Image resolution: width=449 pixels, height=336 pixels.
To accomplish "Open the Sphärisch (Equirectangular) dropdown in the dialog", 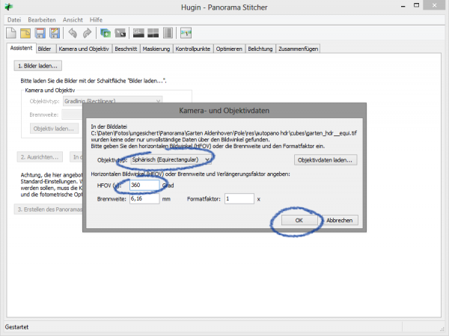I will [x=171, y=159].
